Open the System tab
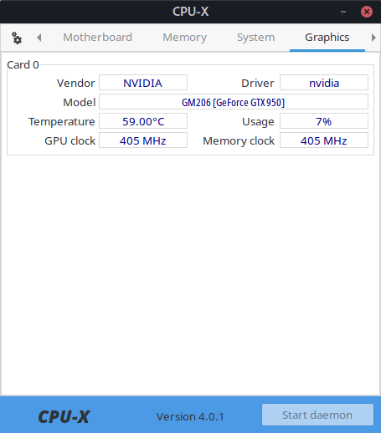Screen dimensions: 381x433 click(255, 38)
